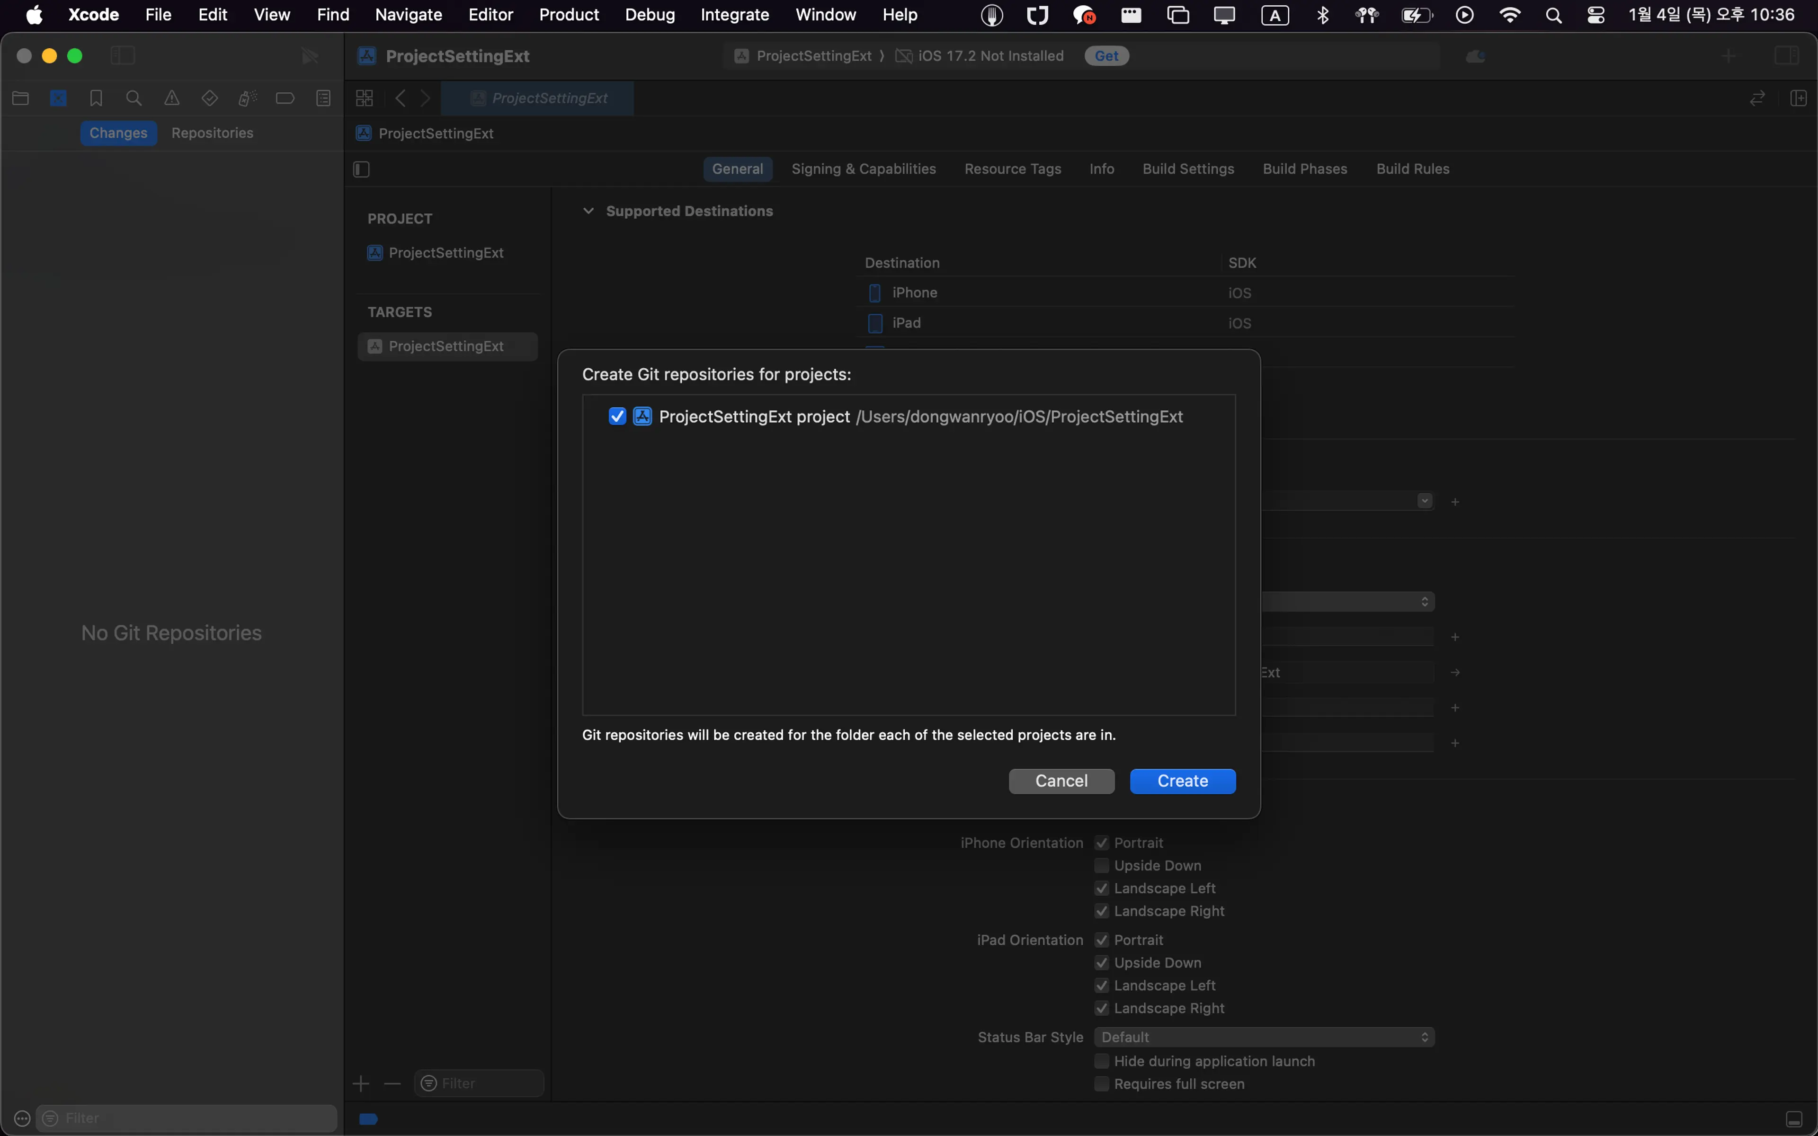The width and height of the screenshot is (1818, 1136).
Task: Click the navigator options ellipsis icon at the bottom left
Action: point(22,1118)
